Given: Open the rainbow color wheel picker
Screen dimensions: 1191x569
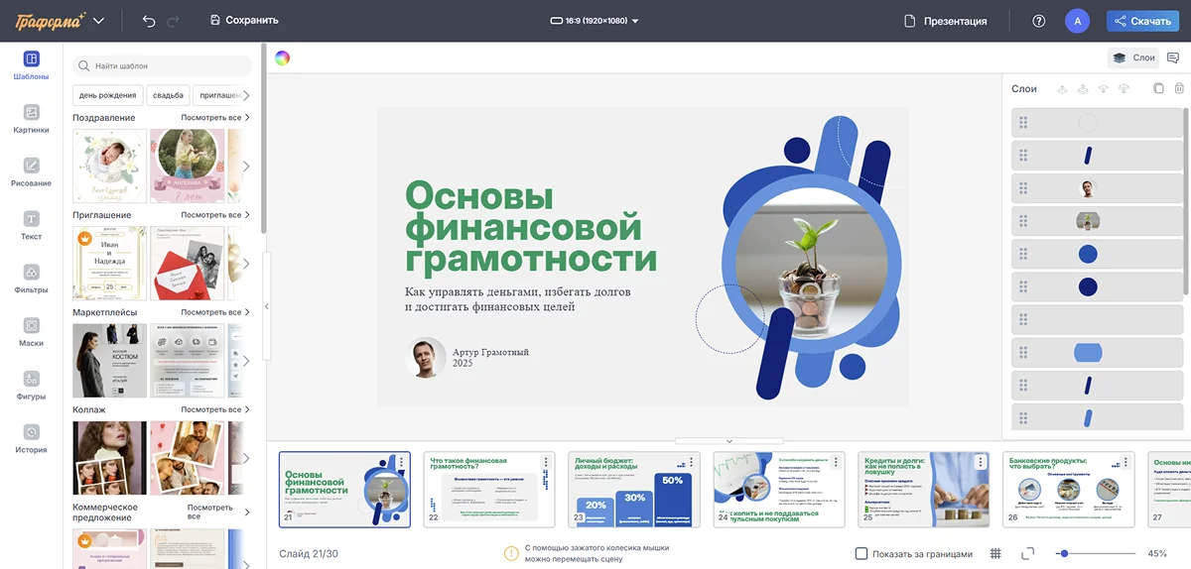Looking at the screenshot, I should tap(283, 57).
